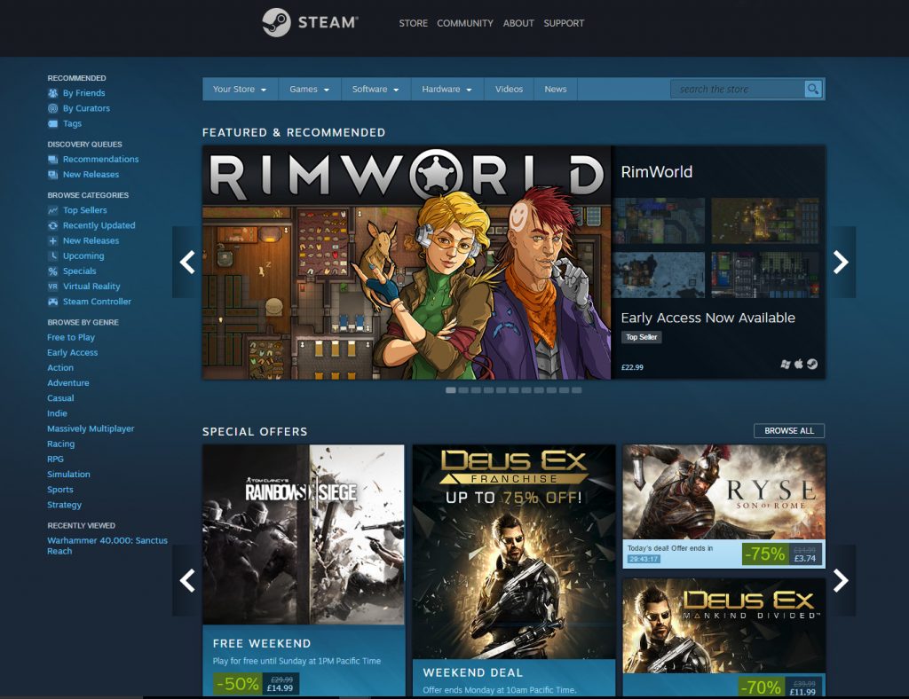Viewport: 909px width, 699px height.
Task: Open the Early Access genre link
Action: [x=73, y=352]
